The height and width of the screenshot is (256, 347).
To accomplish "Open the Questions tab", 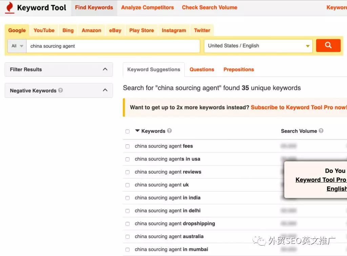I will pyautogui.click(x=202, y=70).
